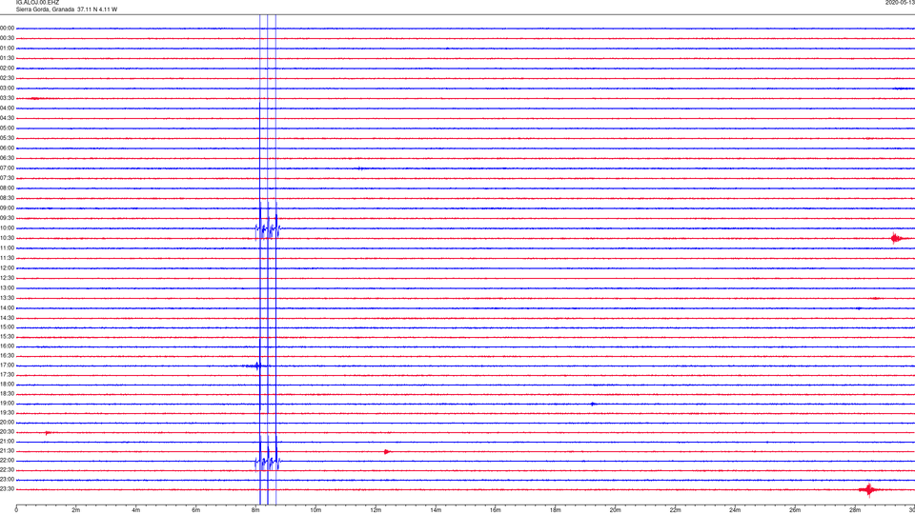Click the red seismic burst on the 23:30 trace
The image size is (915, 514).
[870, 489]
